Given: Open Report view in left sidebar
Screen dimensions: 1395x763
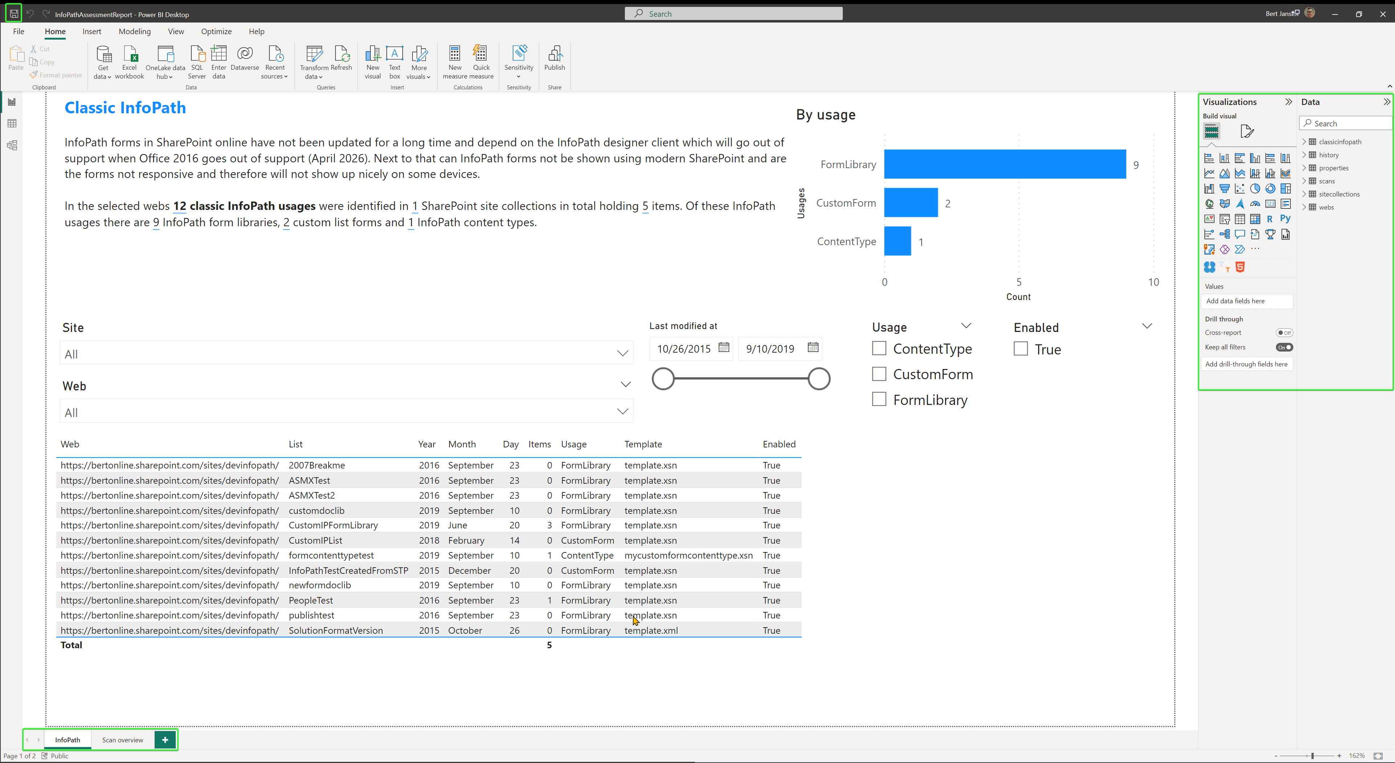Looking at the screenshot, I should [12, 102].
